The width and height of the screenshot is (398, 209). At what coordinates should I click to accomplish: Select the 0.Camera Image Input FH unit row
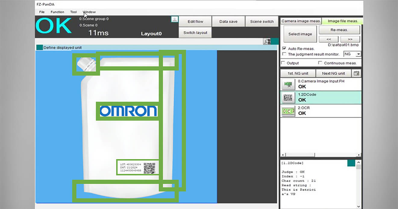click(321, 84)
